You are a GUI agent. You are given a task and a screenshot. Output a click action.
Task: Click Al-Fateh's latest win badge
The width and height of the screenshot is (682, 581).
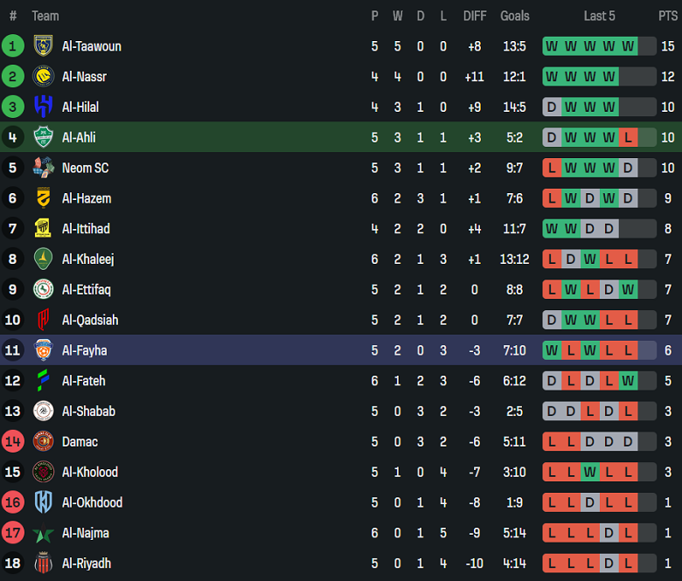tap(627, 381)
